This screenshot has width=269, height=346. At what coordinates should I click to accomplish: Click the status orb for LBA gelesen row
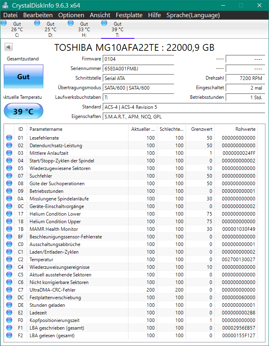[x=9, y=336]
